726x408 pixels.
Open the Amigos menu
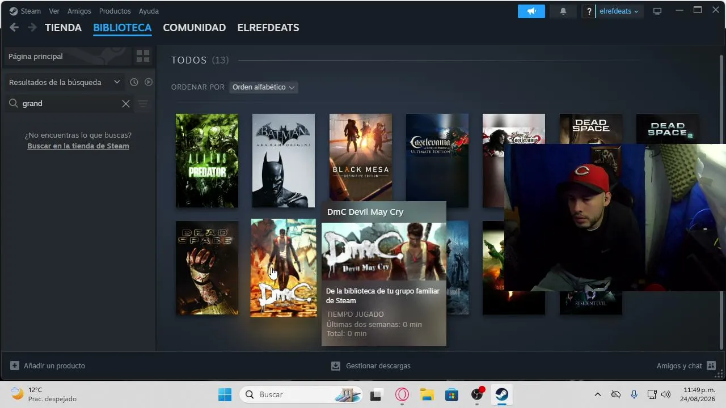[79, 11]
